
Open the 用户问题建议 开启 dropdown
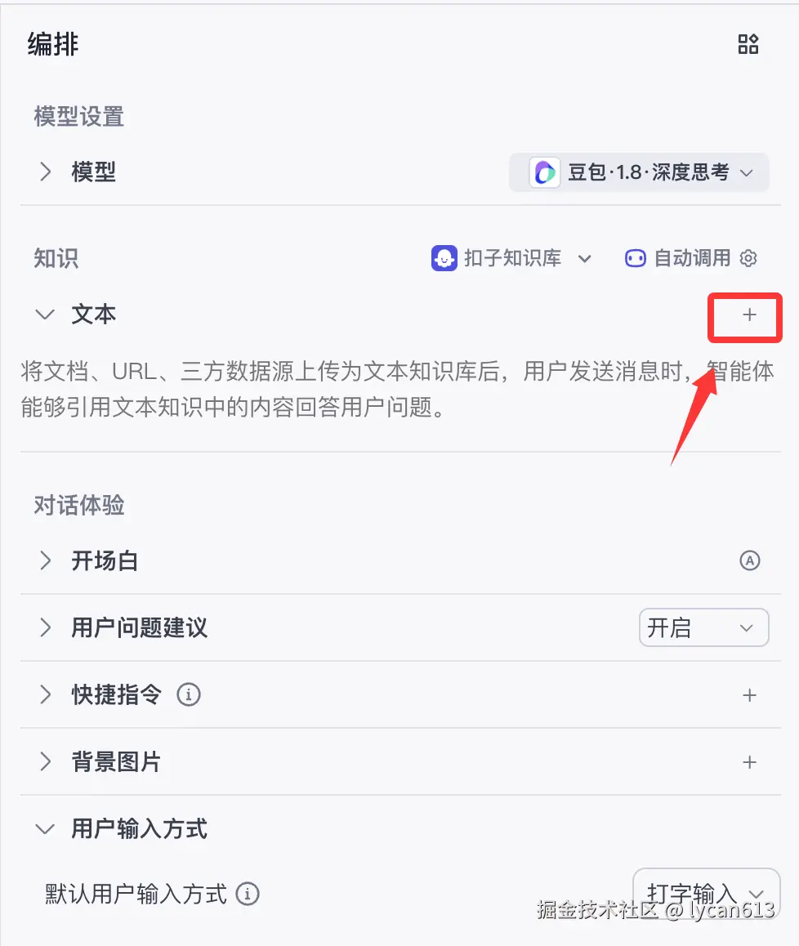click(703, 627)
